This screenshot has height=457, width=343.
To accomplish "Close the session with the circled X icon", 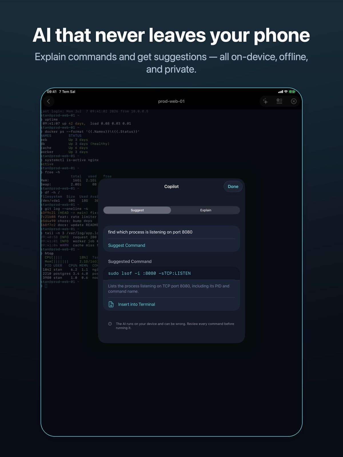I will coord(294,101).
